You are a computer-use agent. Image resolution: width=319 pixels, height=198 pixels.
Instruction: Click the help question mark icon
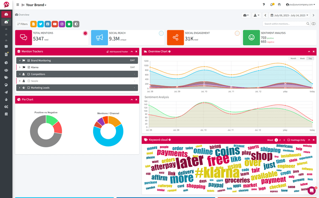point(264,5)
